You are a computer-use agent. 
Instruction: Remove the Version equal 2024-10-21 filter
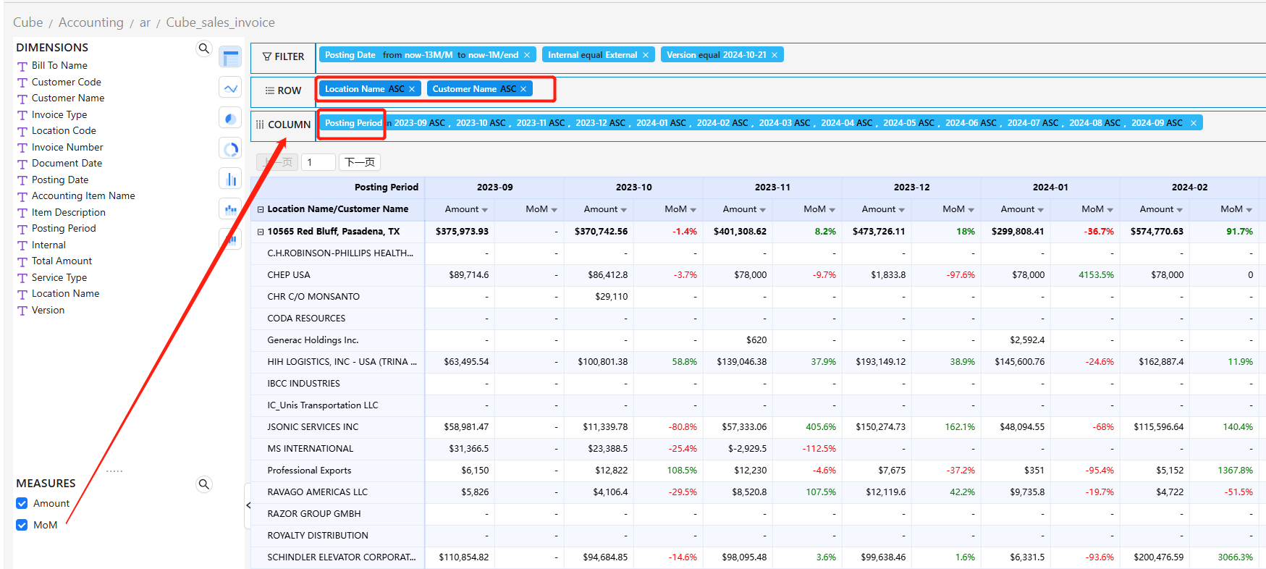tap(775, 55)
